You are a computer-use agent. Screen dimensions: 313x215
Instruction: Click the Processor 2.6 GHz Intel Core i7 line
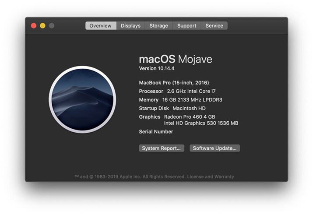(x=177, y=92)
